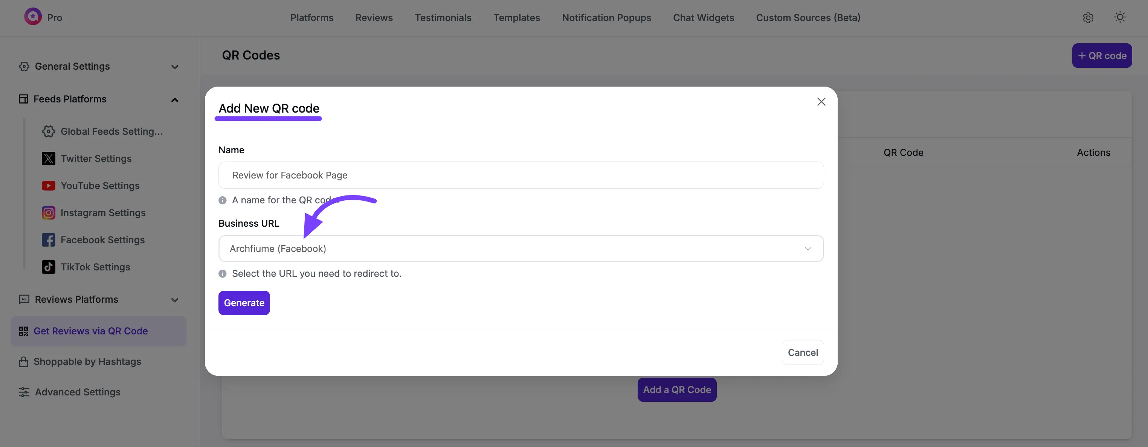1148x447 pixels.
Task: Open TikTok Settings via its icon
Action: tap(48, 267)
